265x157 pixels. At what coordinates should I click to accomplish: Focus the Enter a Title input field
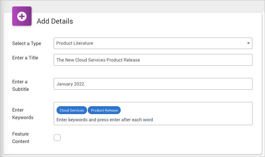point(153,60)
